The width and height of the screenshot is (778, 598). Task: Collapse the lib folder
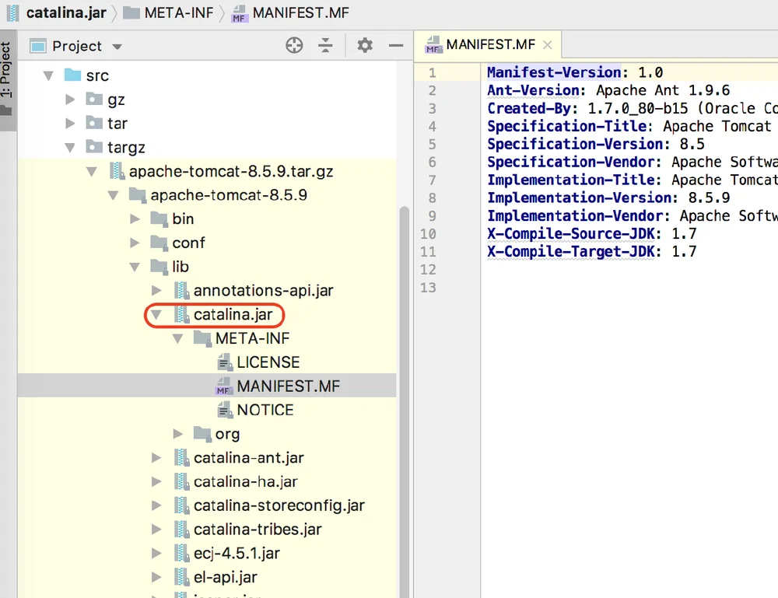pos(135,267)
